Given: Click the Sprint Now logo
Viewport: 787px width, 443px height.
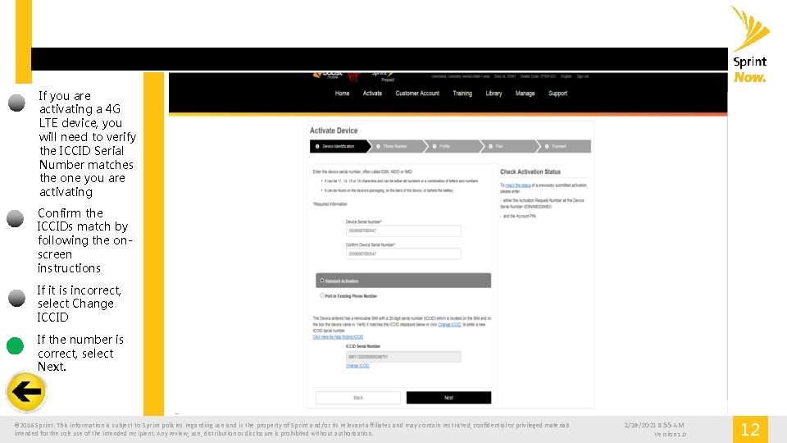Looking at the screenshot, I should point(750,44).
